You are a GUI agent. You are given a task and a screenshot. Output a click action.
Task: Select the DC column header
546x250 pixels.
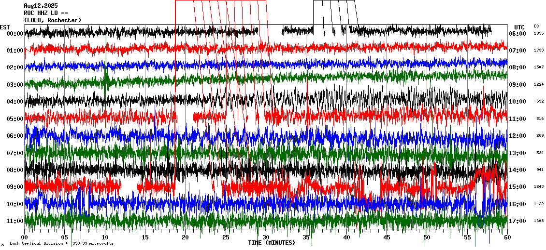tap(537, 26)
